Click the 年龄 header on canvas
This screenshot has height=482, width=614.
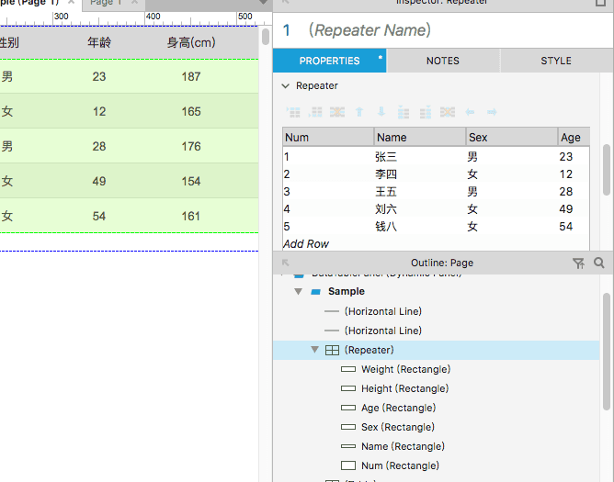click(99, 42)
